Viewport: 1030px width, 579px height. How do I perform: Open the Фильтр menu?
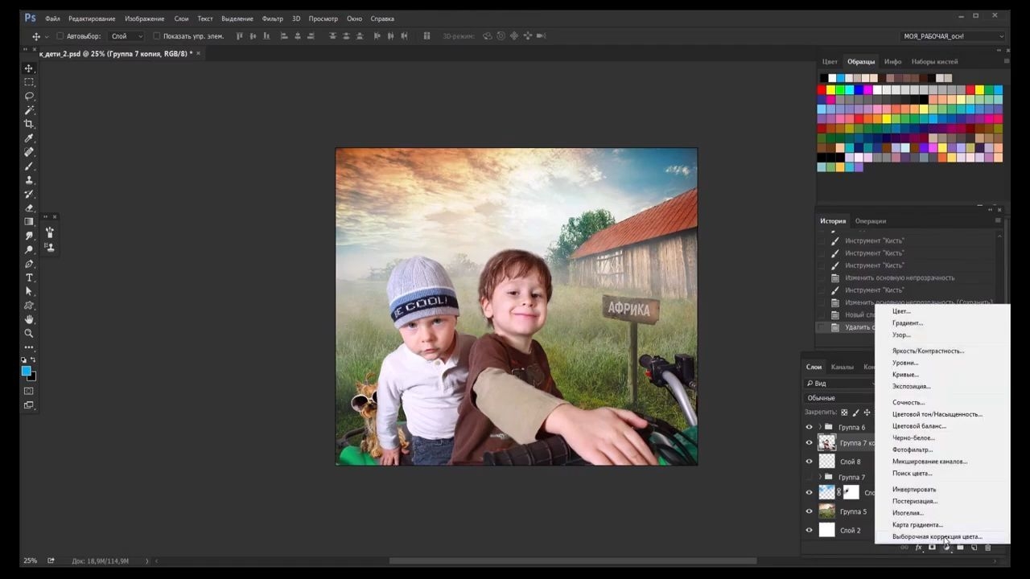[272, 18]
